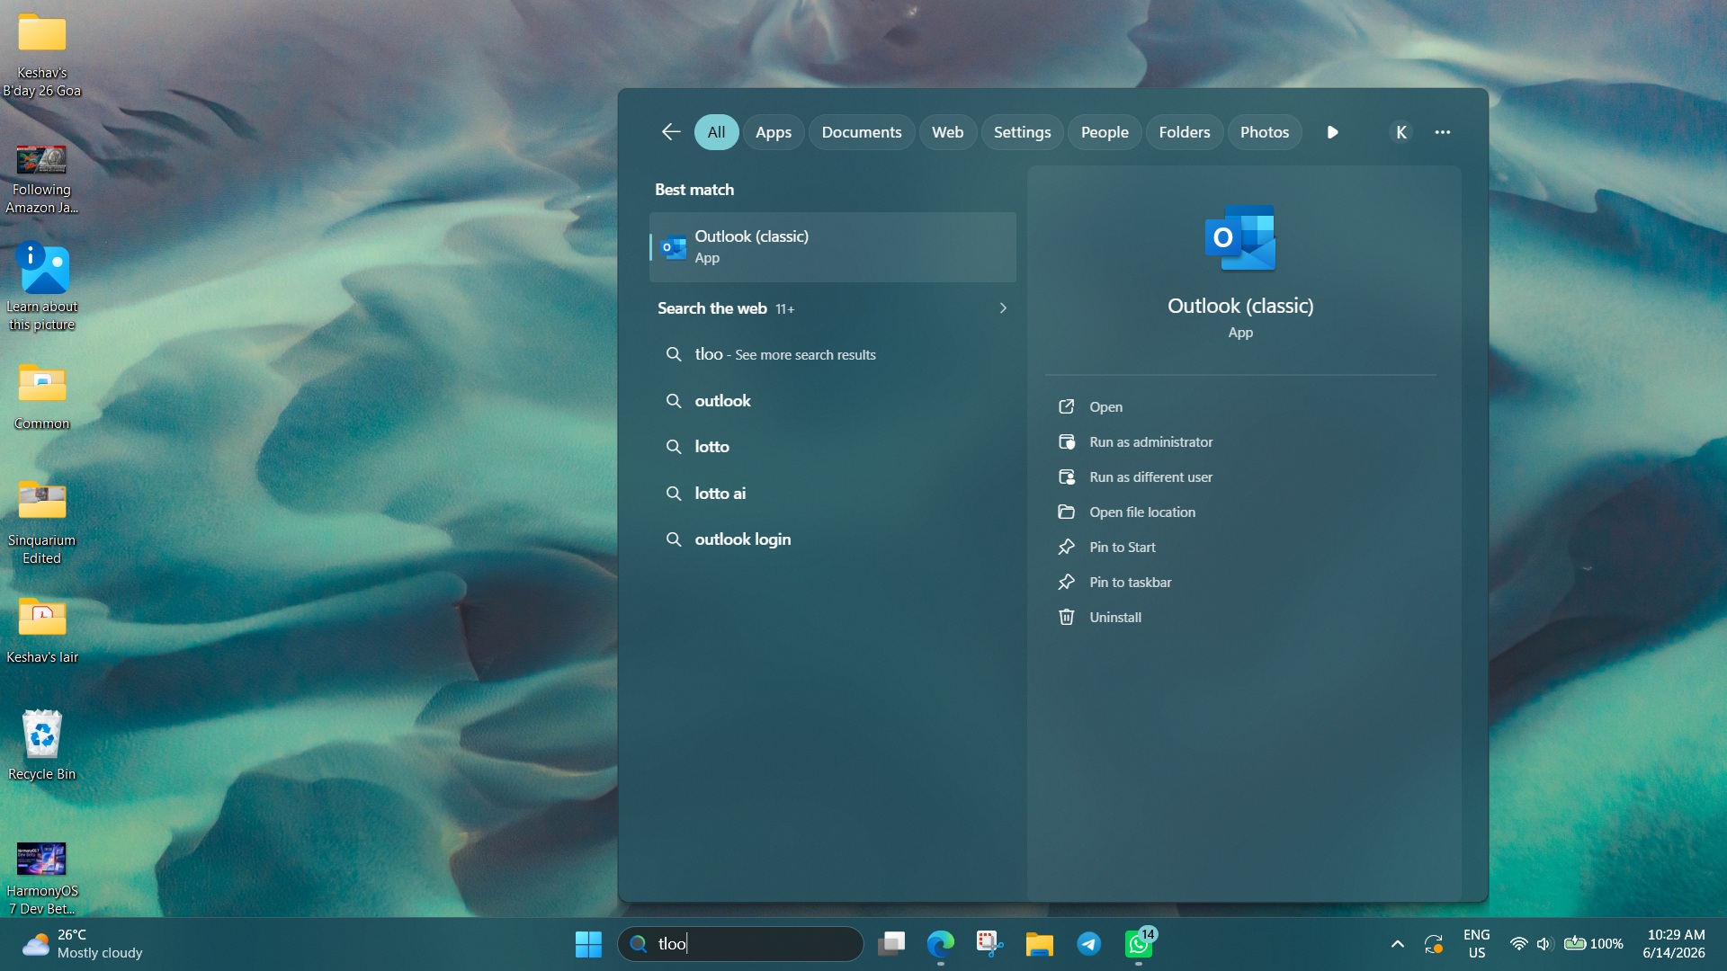Click Run as different user
Viewport: 1727px width, 971px height.
[x=1240, y=477]
